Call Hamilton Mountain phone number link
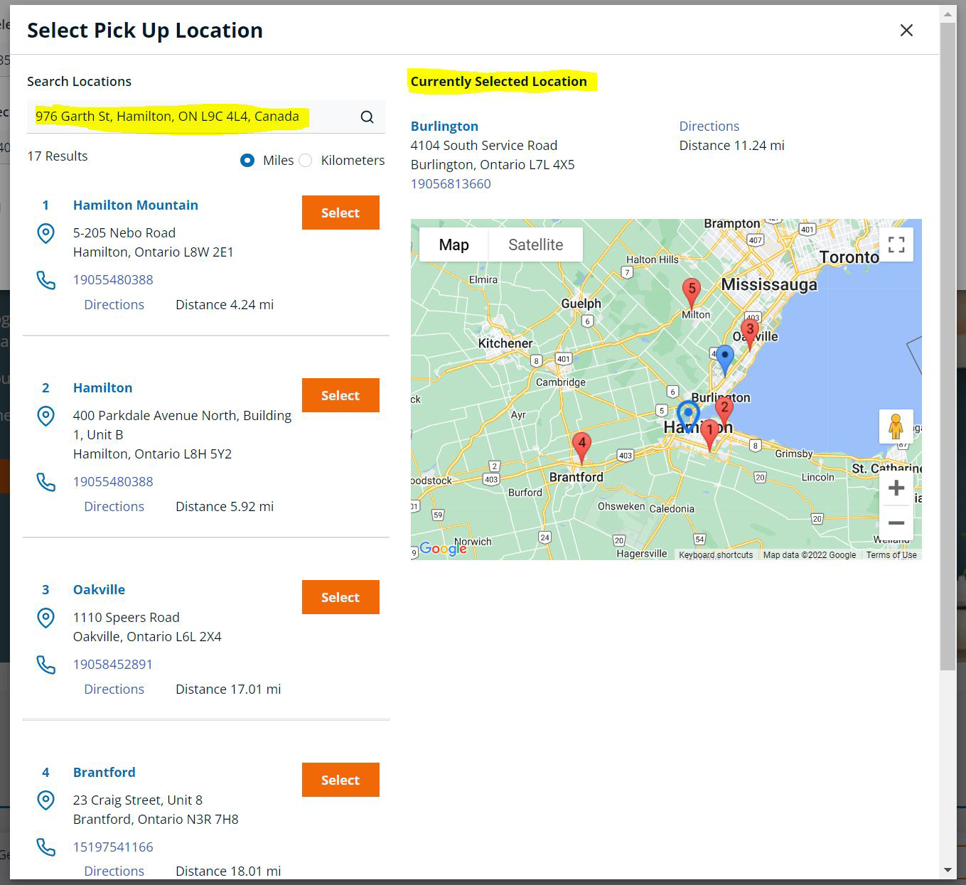Image resolution: width=966 pixels, height=885 pixels. point(113,279)
